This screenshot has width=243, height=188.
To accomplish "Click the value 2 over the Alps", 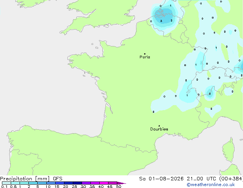I will (210, 94).
